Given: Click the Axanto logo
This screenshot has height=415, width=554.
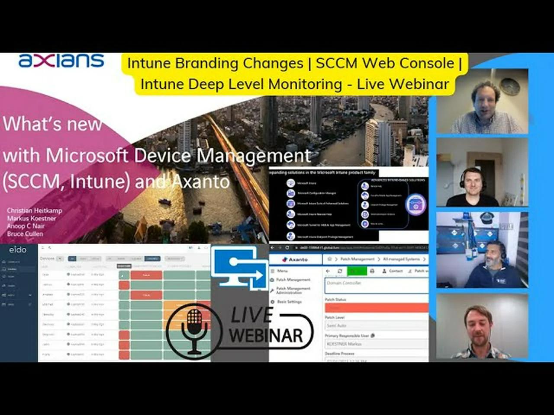Looking at the screenshot, I should point(295,259).
